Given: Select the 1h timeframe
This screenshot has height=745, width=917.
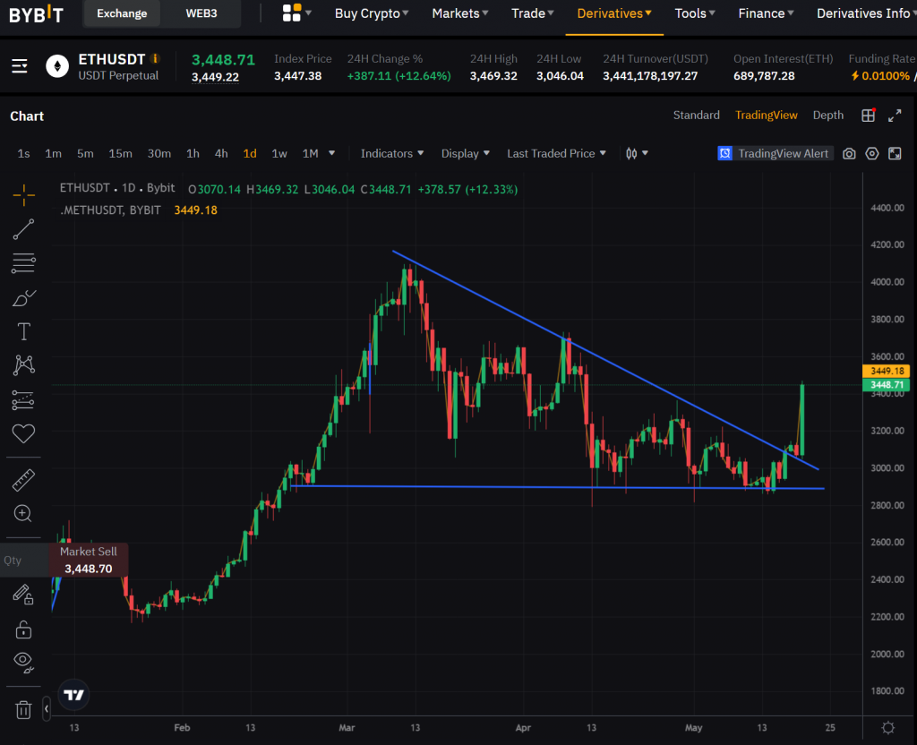Looking at the screenshot, I should [193, 154].
